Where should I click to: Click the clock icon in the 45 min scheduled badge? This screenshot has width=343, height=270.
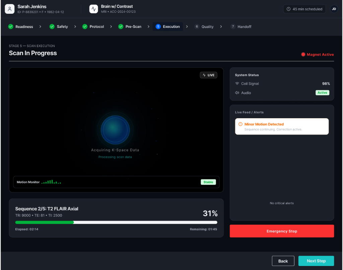coord(288,9)
